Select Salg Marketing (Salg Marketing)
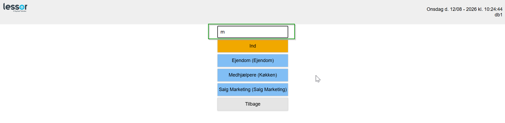Viewport: 505px width, 123px height. pos(252,89)
